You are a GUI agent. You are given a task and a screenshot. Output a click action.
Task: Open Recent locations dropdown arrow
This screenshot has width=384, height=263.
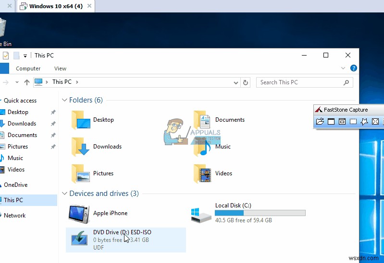17,82
